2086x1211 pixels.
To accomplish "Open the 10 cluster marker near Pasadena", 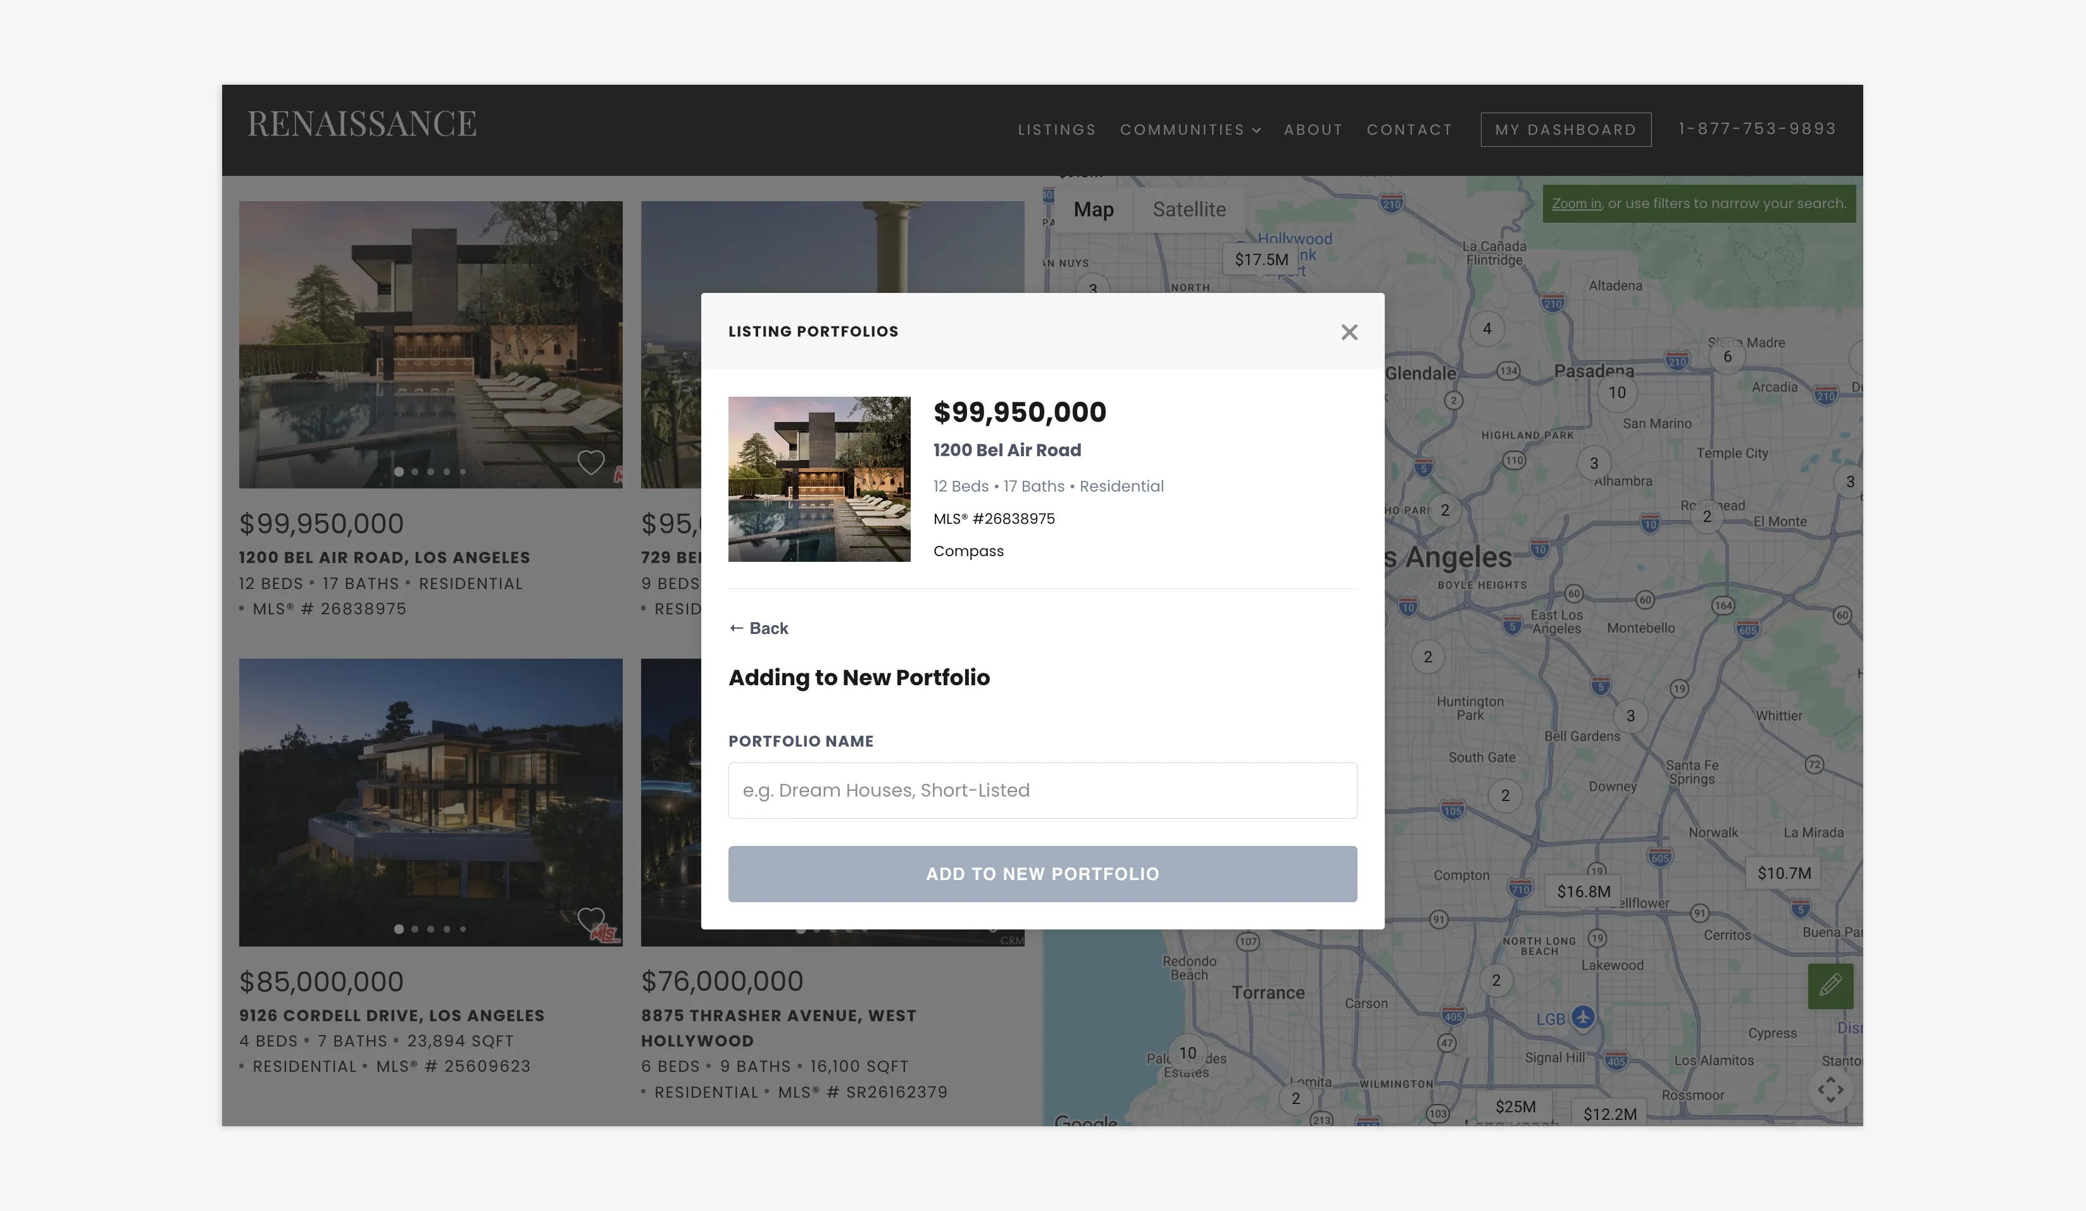I will point(1616,392).
